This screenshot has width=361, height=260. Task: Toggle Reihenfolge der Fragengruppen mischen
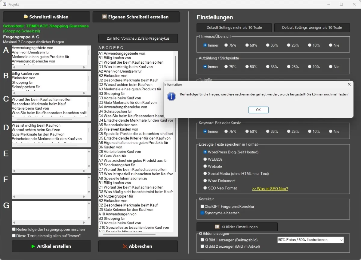coord(14,229)
